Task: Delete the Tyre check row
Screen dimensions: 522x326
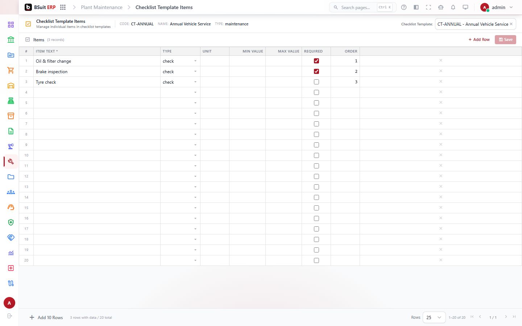Action: (441, 81)
